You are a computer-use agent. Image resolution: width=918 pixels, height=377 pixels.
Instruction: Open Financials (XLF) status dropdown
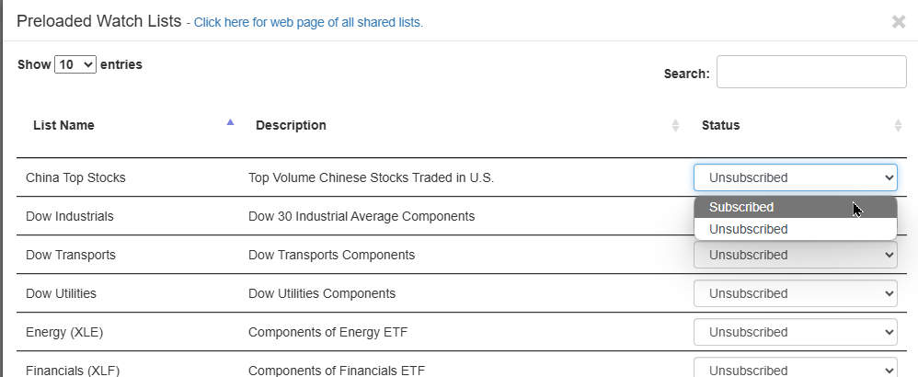pos(795,370)
